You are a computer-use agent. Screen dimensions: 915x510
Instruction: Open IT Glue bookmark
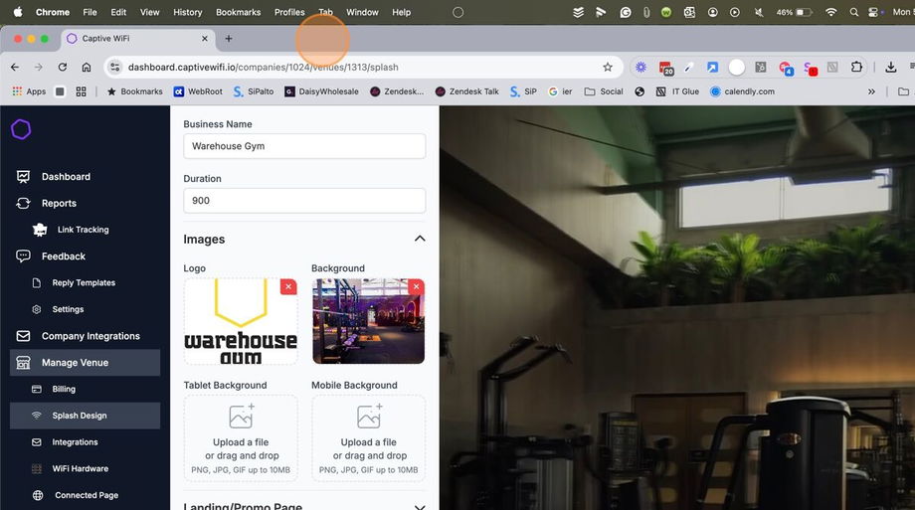[x=677, y=91]
